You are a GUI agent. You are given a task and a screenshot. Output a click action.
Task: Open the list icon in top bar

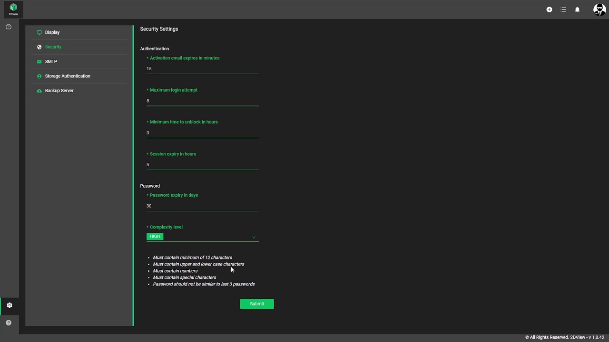tap(563, 9)
